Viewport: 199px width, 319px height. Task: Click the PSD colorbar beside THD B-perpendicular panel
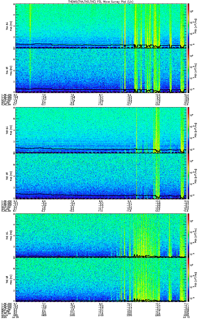(x=189, y=130)
